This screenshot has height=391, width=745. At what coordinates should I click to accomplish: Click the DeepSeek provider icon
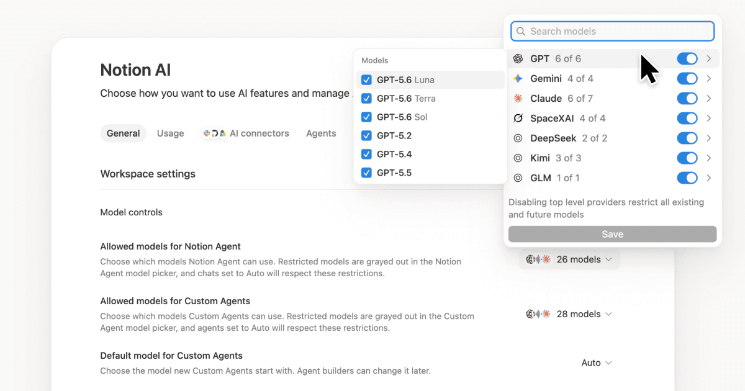coord(518,138)
